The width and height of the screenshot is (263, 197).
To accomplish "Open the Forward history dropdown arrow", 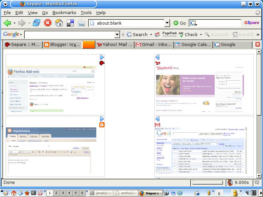I will coord(29,23).
